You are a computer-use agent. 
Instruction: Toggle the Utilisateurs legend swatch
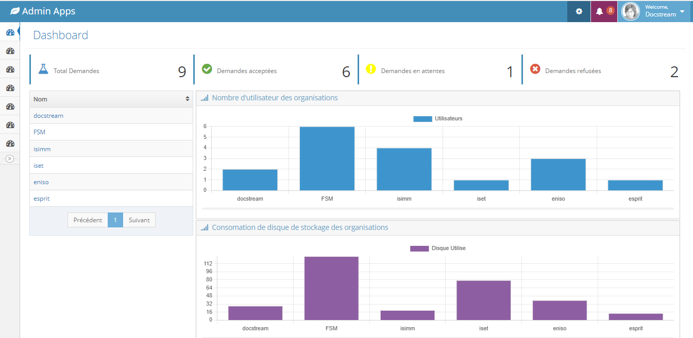[x=422, y=119]
